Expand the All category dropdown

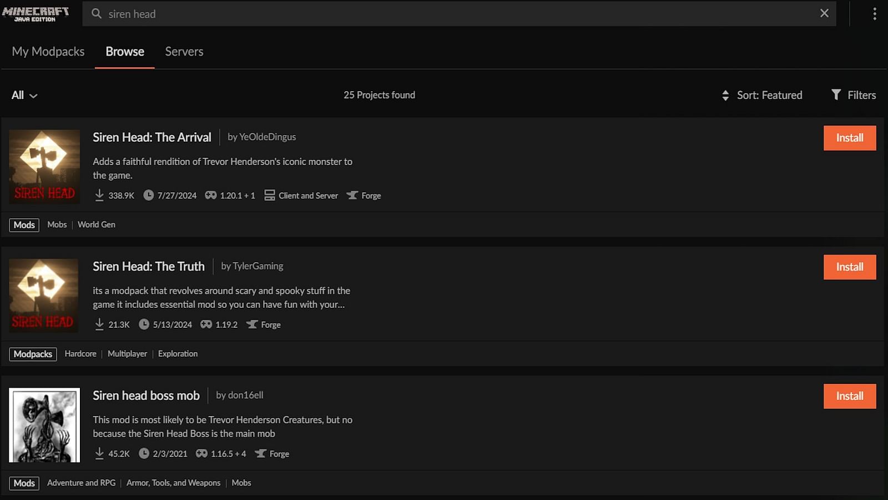tap(24, 95)
